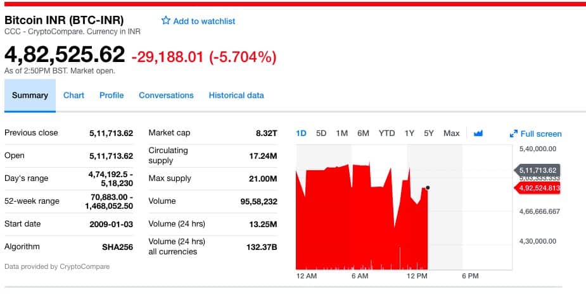586x298 pixels.
Task: Open the Profile tab
Action: [111, 96]
